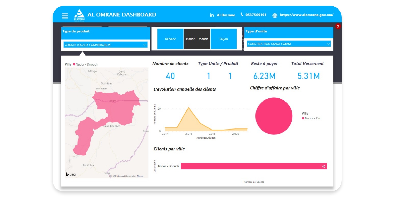Click the Al Omrane LinkedIn text
The width and height of the screenshot is (394, 203).
226,15
